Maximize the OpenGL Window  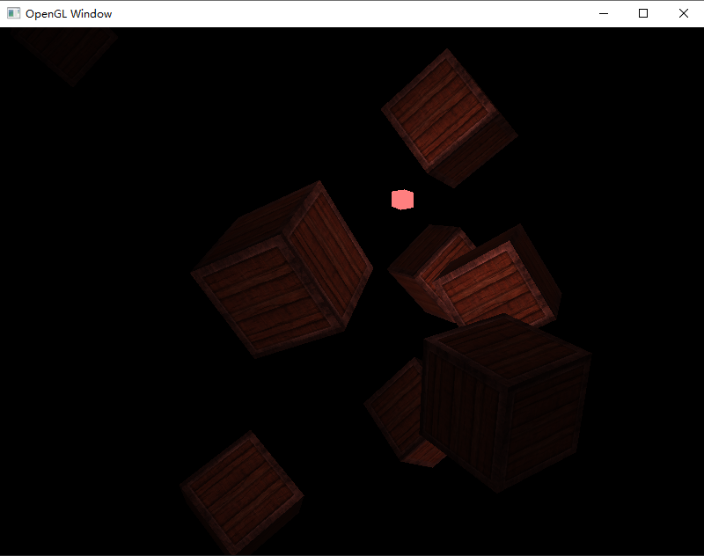pyautogui.click(x=643, y=13)
